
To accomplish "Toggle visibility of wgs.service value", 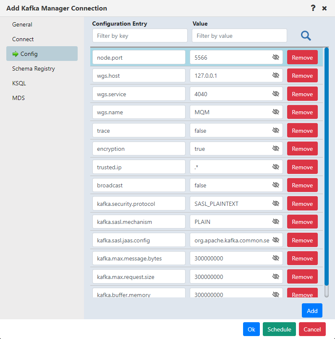I will click(276, 94).
